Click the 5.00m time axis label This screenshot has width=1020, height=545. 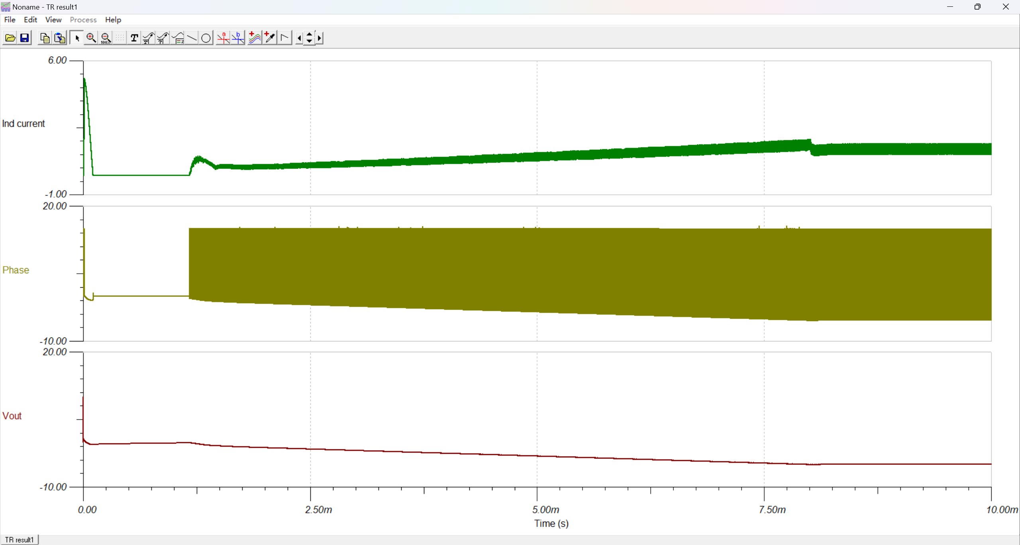click(546, 510)
